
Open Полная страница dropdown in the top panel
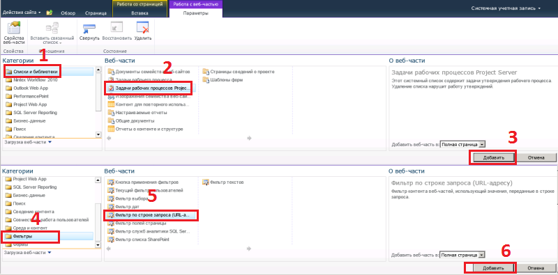[x=462, y=145]
